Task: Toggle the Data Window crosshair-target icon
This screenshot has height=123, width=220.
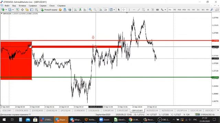Action: coord(22,10)
